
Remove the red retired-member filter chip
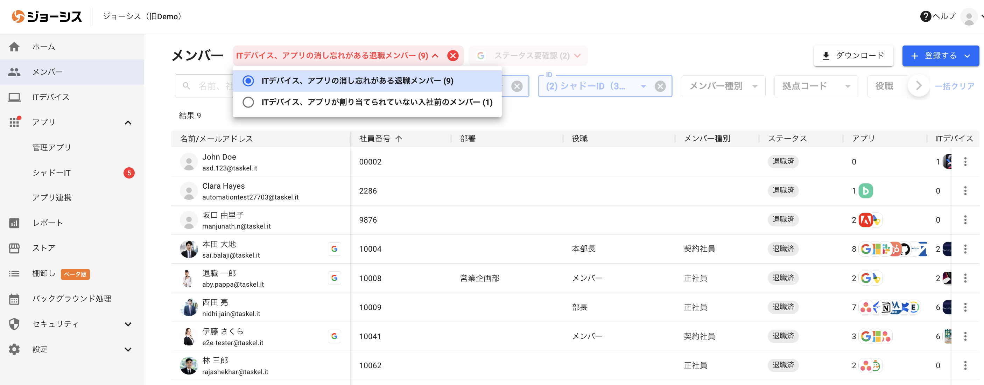(453, 56)
